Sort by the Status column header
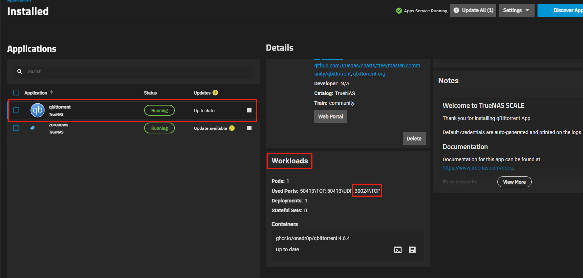Image resolution: width=583 pixels, height=278 pixels. click(150, 93)
